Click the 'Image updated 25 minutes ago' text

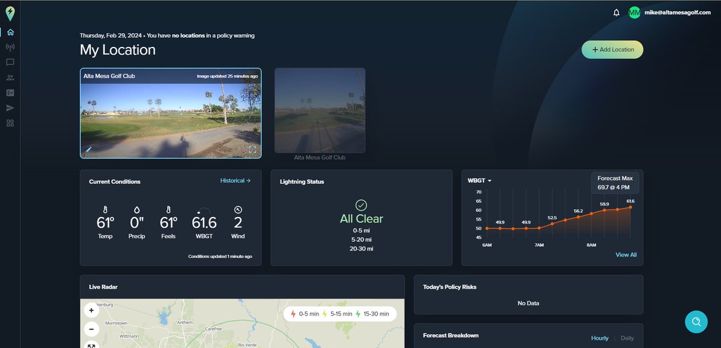click(x=227, y=76)
